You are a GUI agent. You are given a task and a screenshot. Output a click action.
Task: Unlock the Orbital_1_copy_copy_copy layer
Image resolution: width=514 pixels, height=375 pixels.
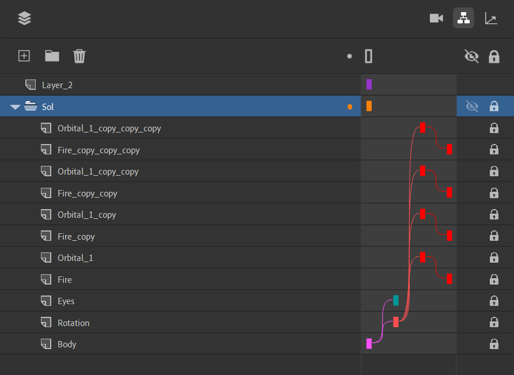click(x=494, y=128)
